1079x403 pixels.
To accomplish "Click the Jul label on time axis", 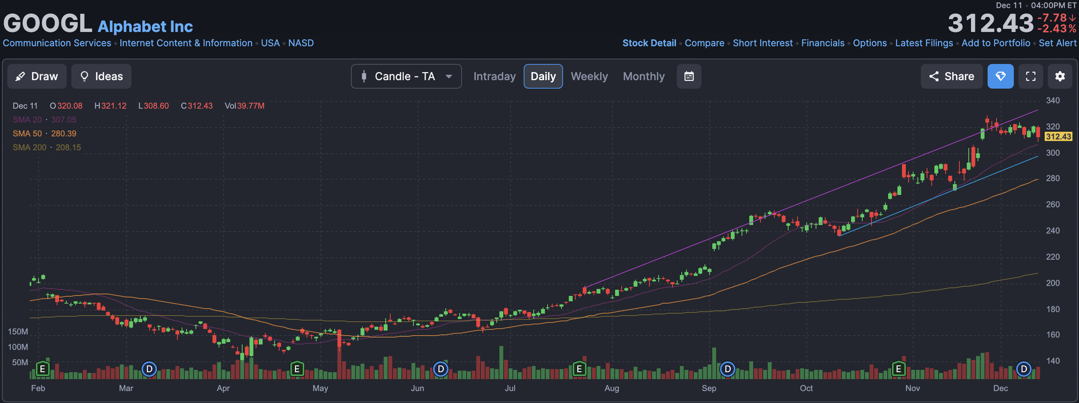I will pyautogui.click(x=510, y=388).
